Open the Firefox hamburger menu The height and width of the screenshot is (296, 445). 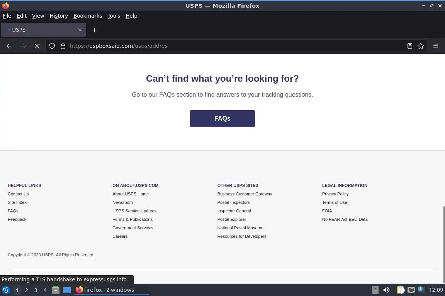436,46
